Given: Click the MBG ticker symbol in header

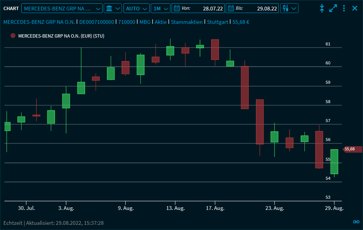Looking at the screenshot, I should [x=145, y=22].
